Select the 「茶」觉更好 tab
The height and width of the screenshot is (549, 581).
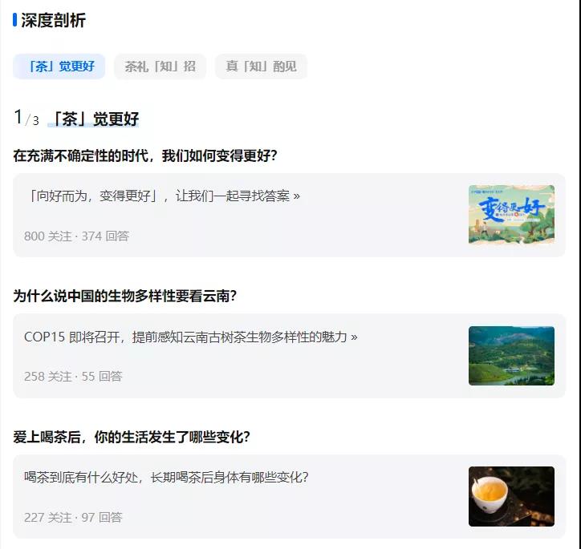click(59, 67)
